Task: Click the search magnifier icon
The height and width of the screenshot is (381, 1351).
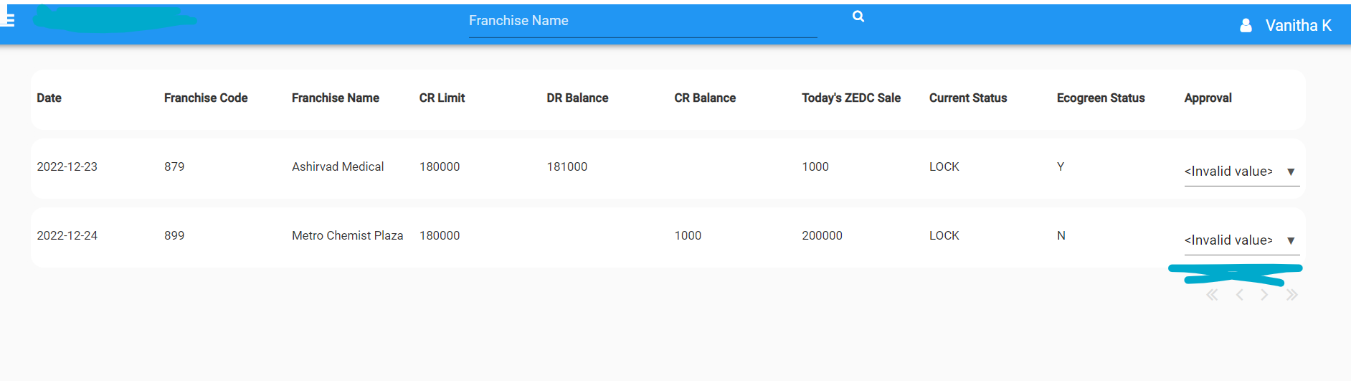Action: 858,17
